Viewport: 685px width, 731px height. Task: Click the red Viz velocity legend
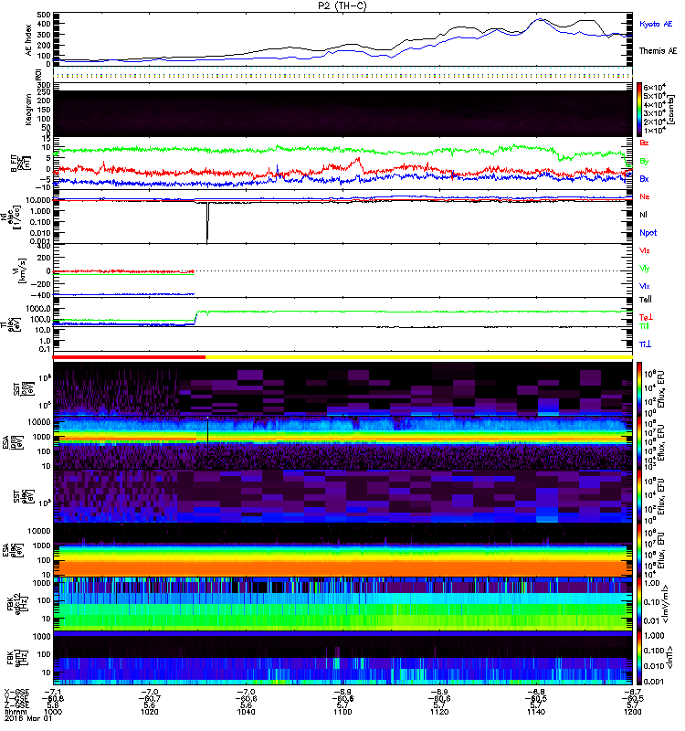(645, 250)
